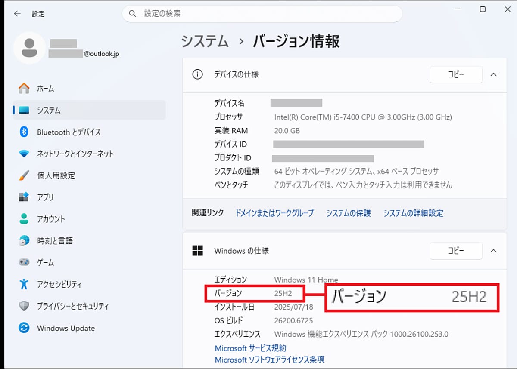Click the Home house icon in sidebar
This screenshot has width=517, height=369.
pos(24,89)
